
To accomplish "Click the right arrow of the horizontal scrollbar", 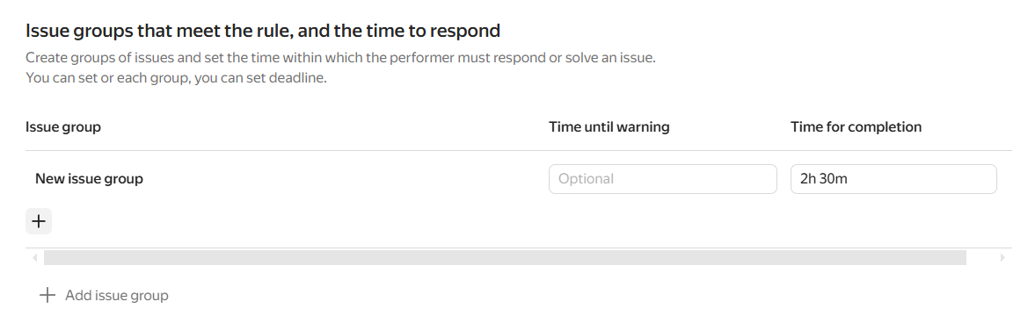I will click(1002, 258).
